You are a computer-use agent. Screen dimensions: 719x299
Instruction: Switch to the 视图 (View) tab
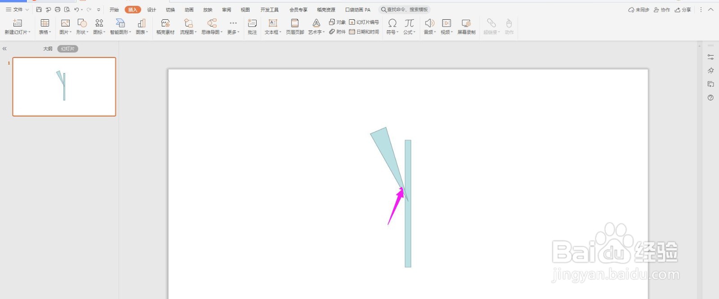[x=245, y=9]
